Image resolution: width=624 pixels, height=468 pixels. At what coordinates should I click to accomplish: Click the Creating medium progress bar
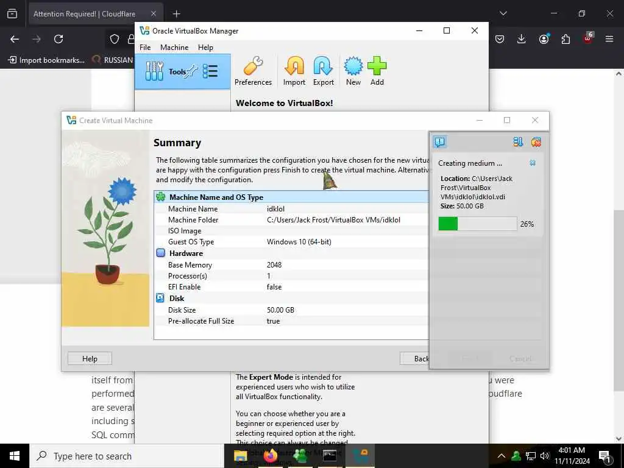pyautogui.click(x=478, y=224)
